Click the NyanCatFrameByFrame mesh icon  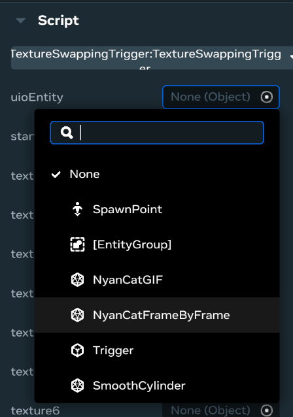[77, 315]
